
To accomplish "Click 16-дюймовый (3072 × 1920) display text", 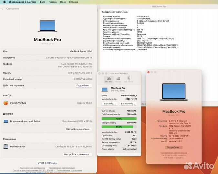I will (x=77, y=121).
